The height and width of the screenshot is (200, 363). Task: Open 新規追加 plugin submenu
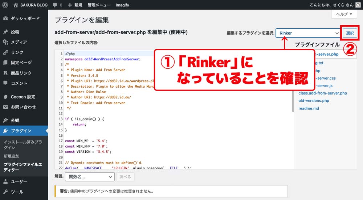pyautogui.click(x=12, y=156)
